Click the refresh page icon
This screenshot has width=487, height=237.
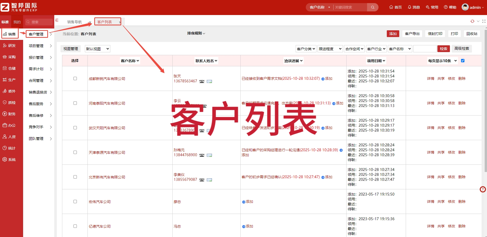(472, 21)
